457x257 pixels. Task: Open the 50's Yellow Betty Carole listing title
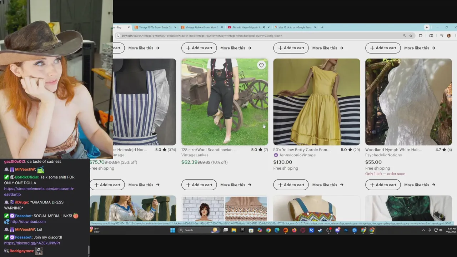302,150
